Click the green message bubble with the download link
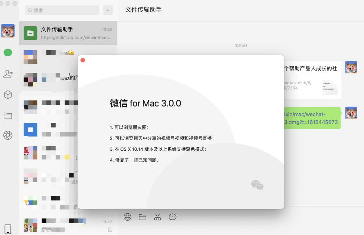Screen dimensions: 364x235 click(312, 118)
